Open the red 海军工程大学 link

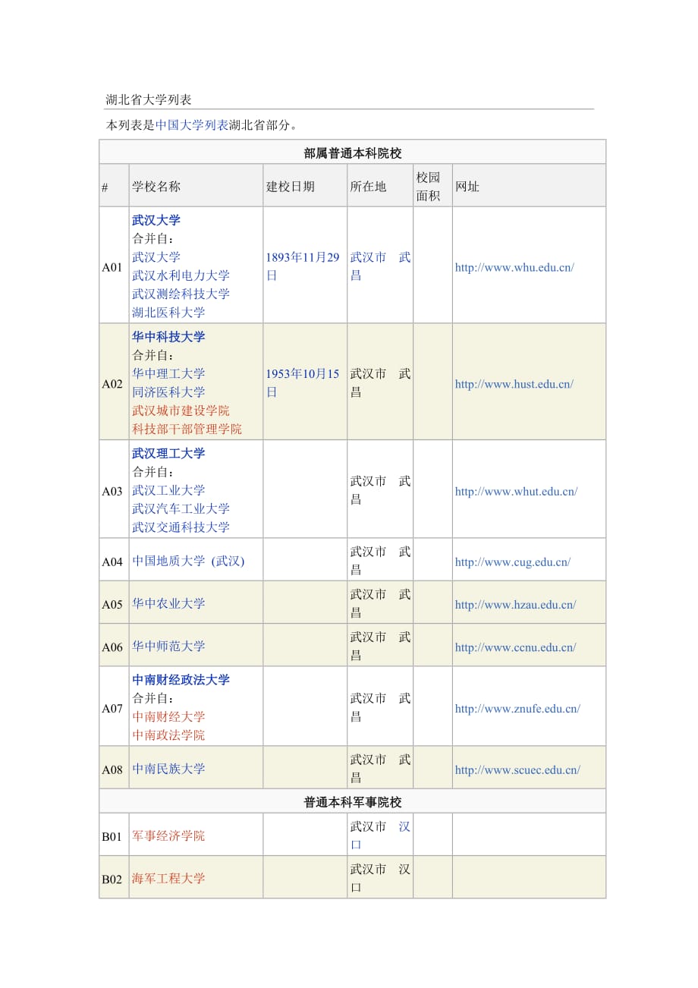pos(168,879)
